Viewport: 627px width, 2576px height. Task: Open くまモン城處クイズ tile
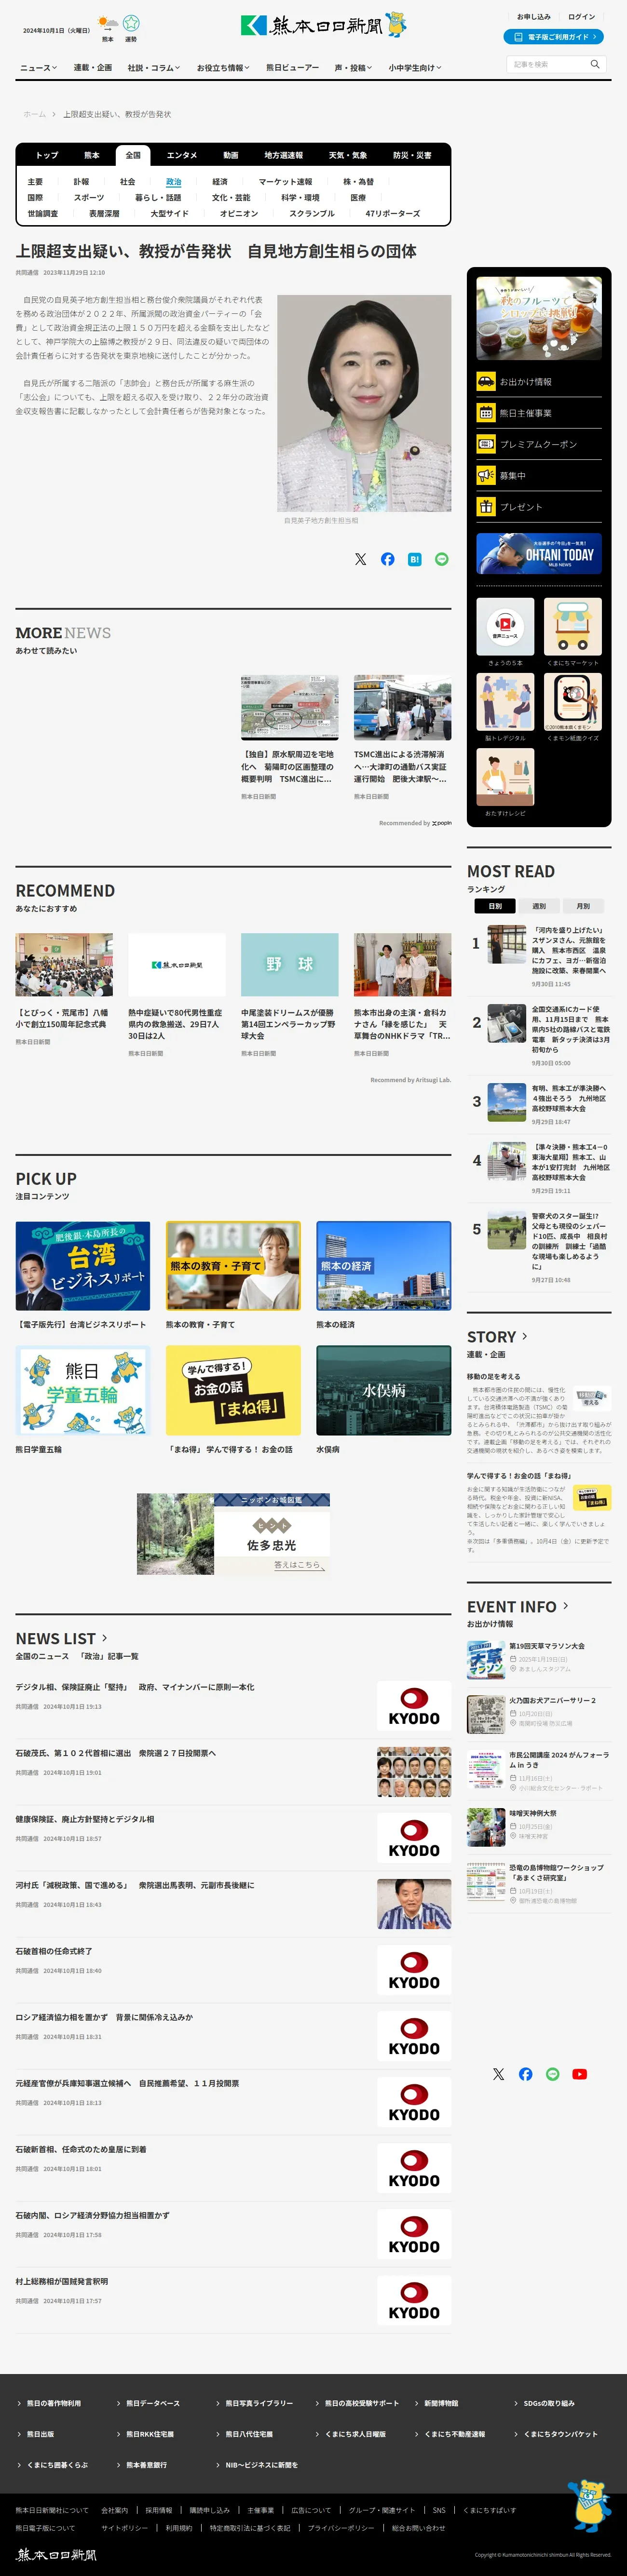coord(573,701)
